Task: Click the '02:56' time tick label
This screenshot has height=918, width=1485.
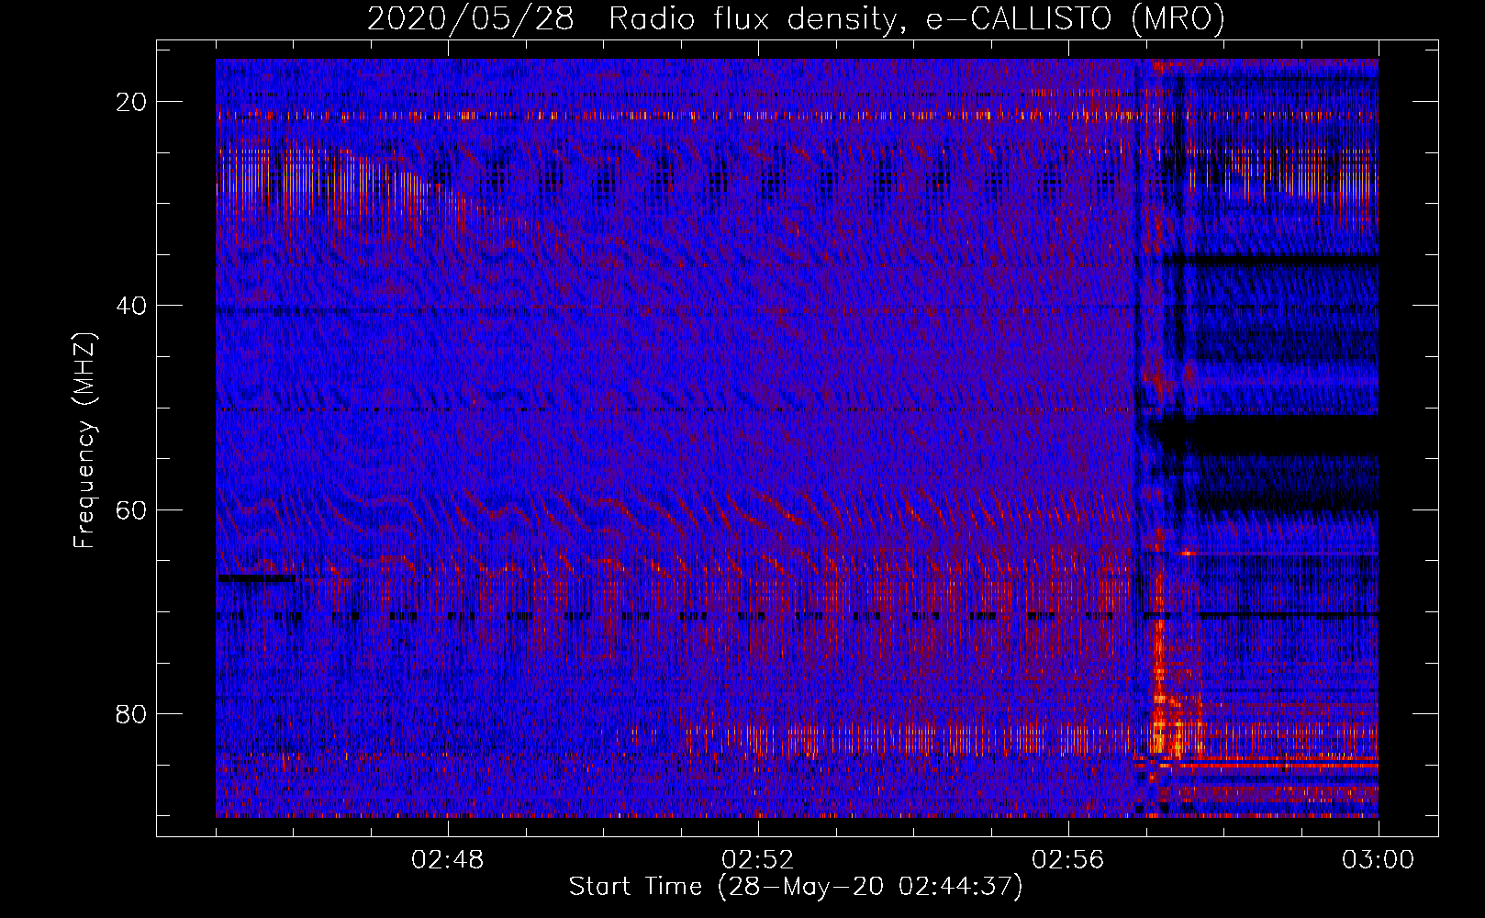Action: (1068, 860)
